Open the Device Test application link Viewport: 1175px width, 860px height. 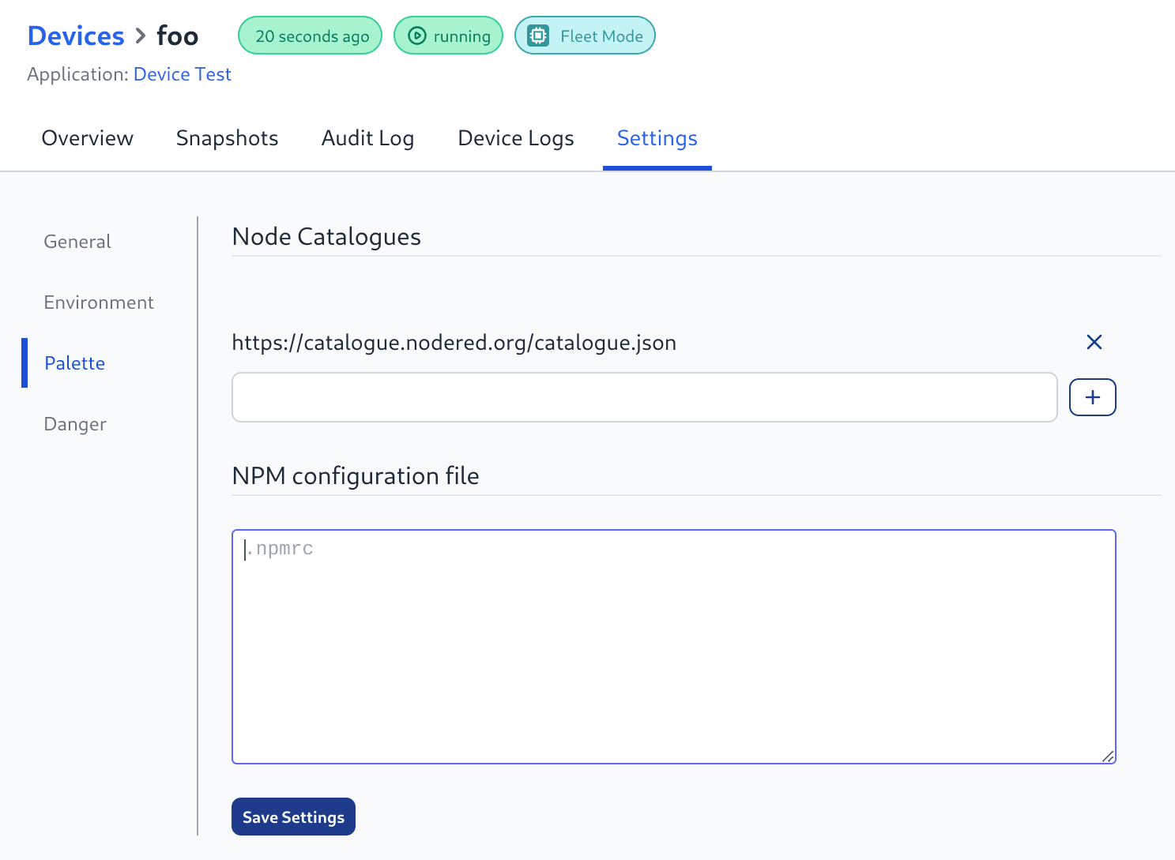(x=183, y=73)
